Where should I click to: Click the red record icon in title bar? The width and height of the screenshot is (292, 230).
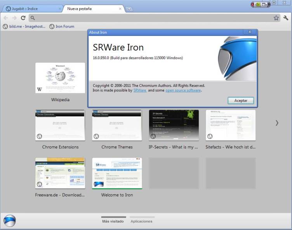pyautogui.click(x=252, y=5)
